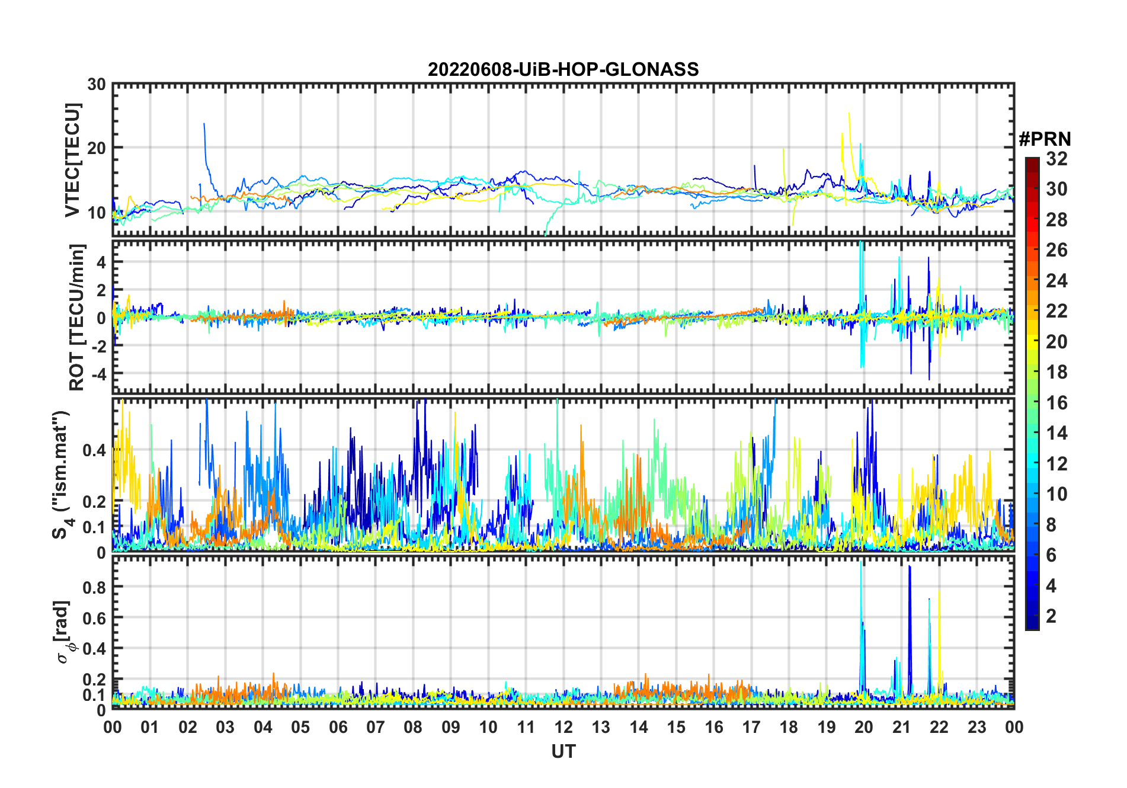Click the colorbar tick label 16
Viewport: 1127px width, 788px height.
coord(1056,403)
